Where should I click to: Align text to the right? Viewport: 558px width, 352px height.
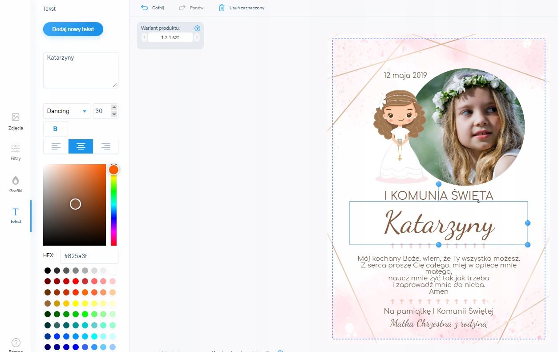(105, 146)
